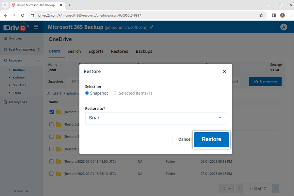Screen dimensions: 294x196
Task: Click the address bar URL field
Action: (148, 15)
